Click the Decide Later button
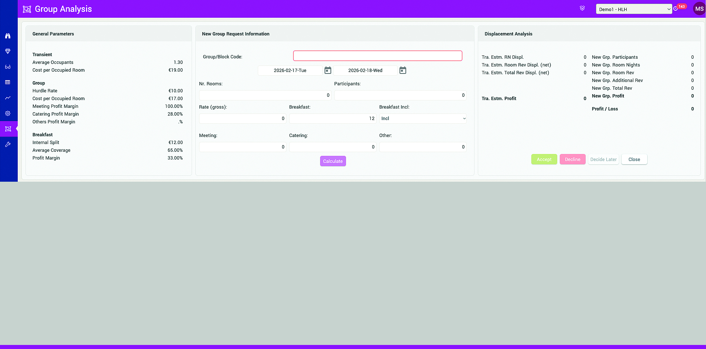Screen dimensions: 706x349 coord(603,160)
